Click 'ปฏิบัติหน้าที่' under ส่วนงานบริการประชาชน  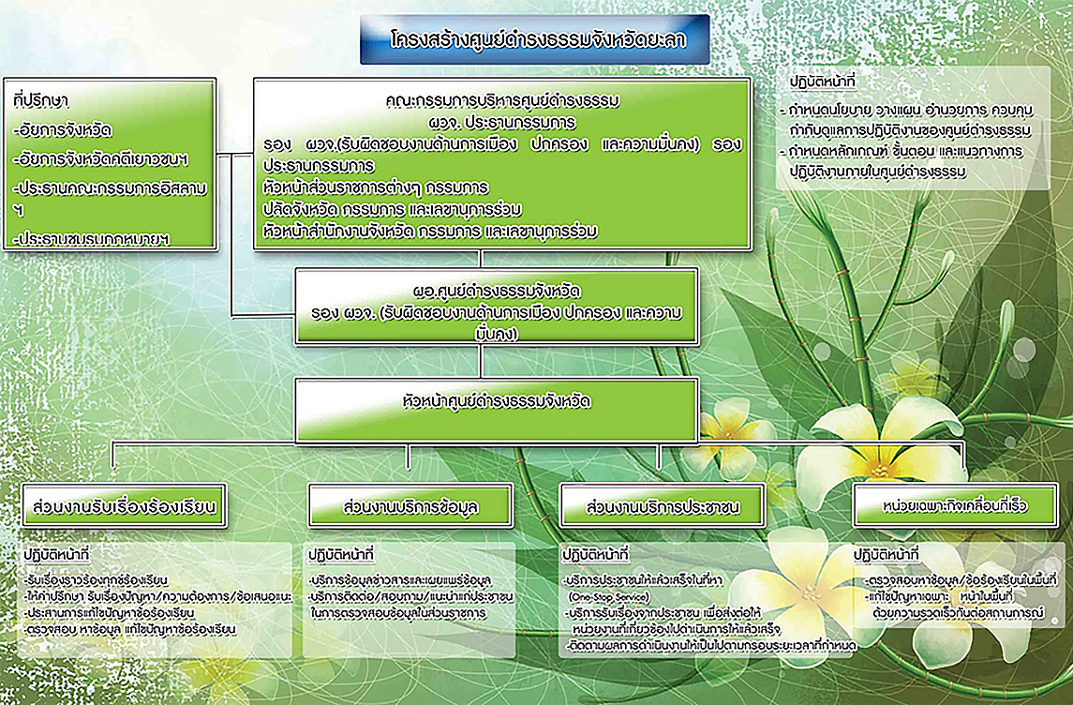coord(595,554)
